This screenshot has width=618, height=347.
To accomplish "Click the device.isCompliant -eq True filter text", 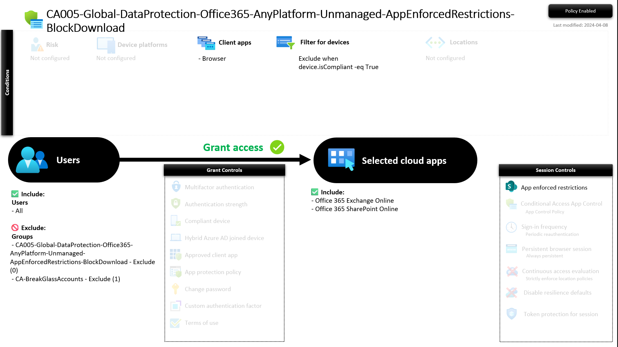I will coord(338,67).
